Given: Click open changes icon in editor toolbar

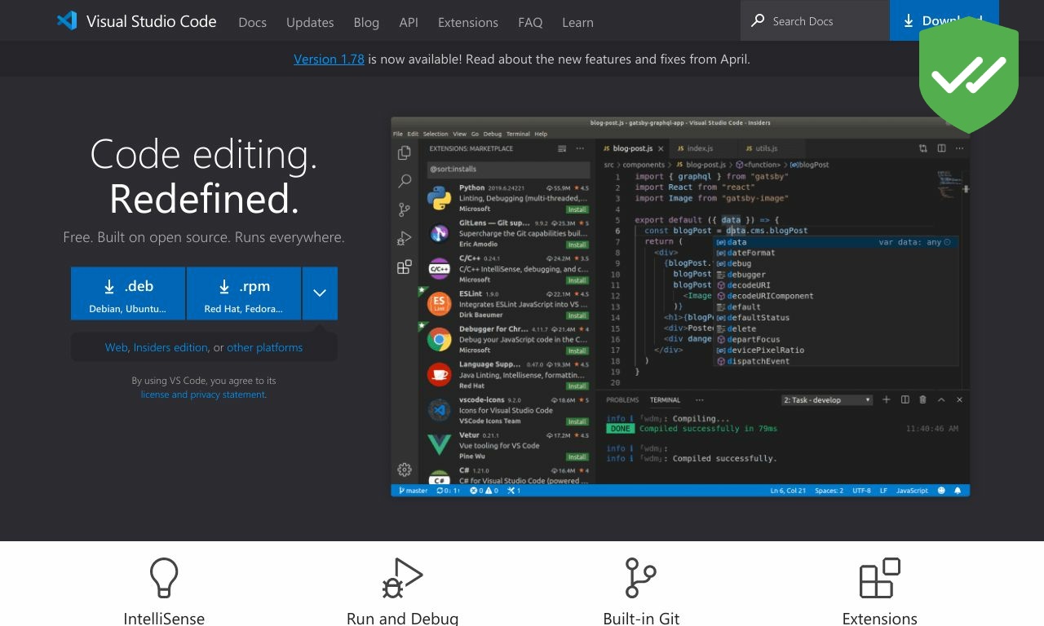Looking at the screenshot, I should tap(923, 148).
